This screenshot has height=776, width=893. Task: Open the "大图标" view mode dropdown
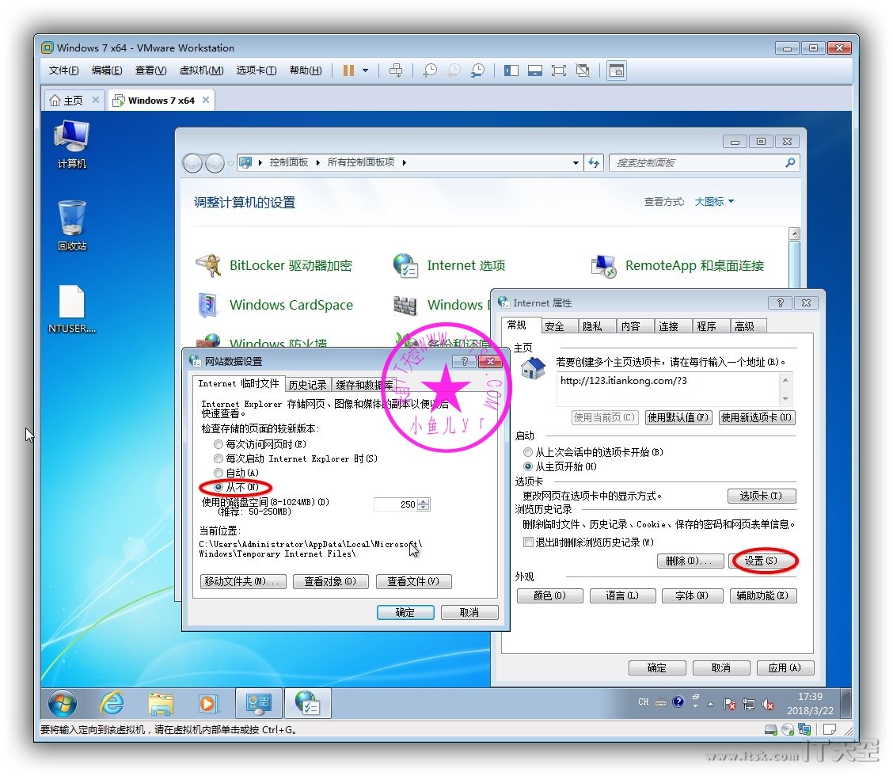pyautogui.click(x=714, y=202)
